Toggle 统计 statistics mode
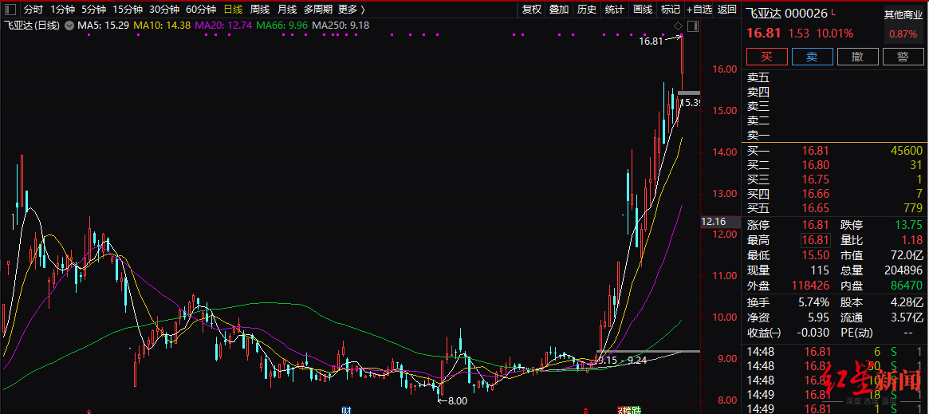The width and height of the screenshot is (929, 414). (x=614, y=10)
